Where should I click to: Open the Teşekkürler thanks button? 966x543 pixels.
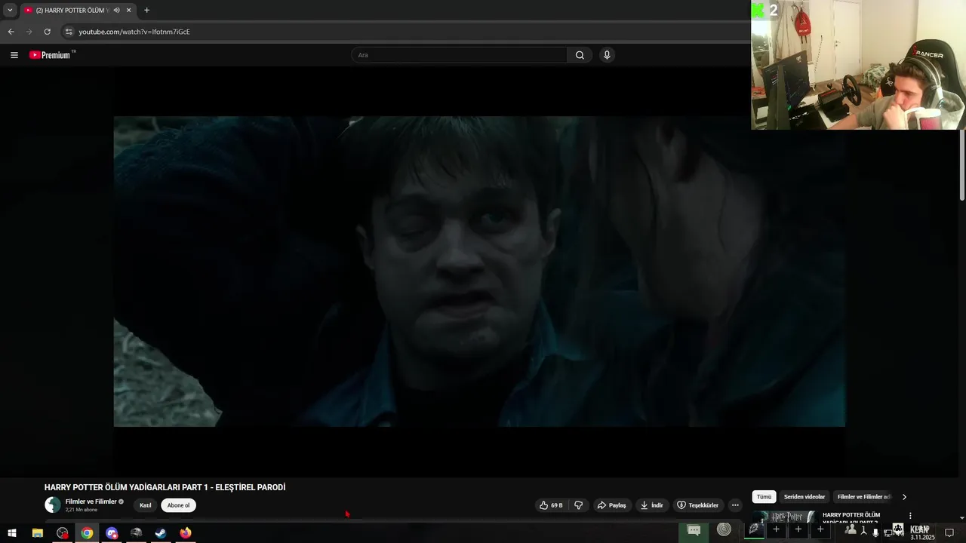(697, 505)
